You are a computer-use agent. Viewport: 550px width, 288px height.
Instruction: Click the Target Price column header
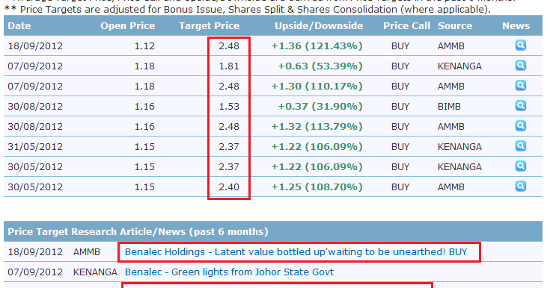(x=209, y=26)
